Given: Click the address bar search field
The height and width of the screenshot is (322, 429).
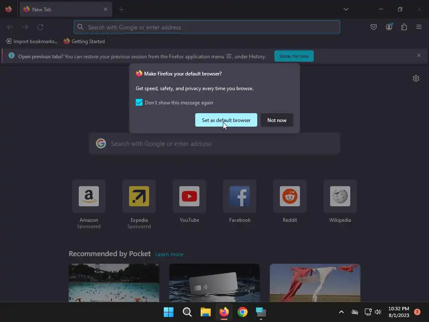Looking at the screenshot, I should (x=207, y=27).
